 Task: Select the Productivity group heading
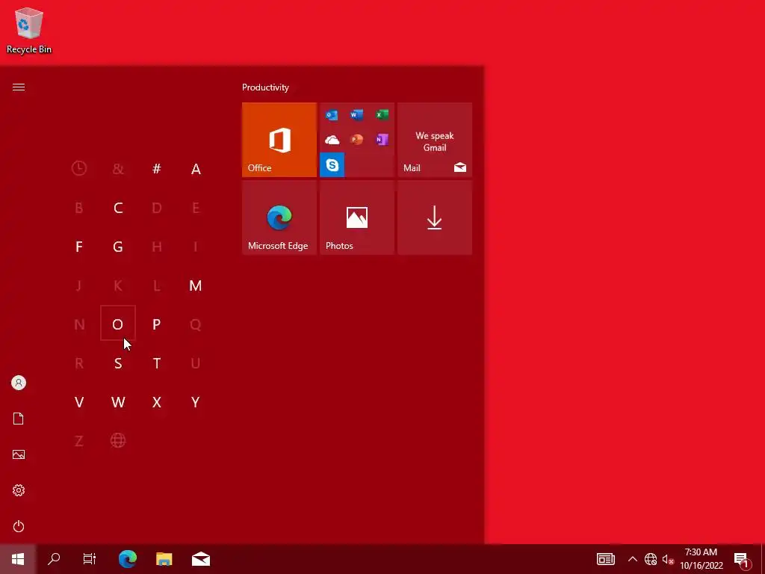265,87
